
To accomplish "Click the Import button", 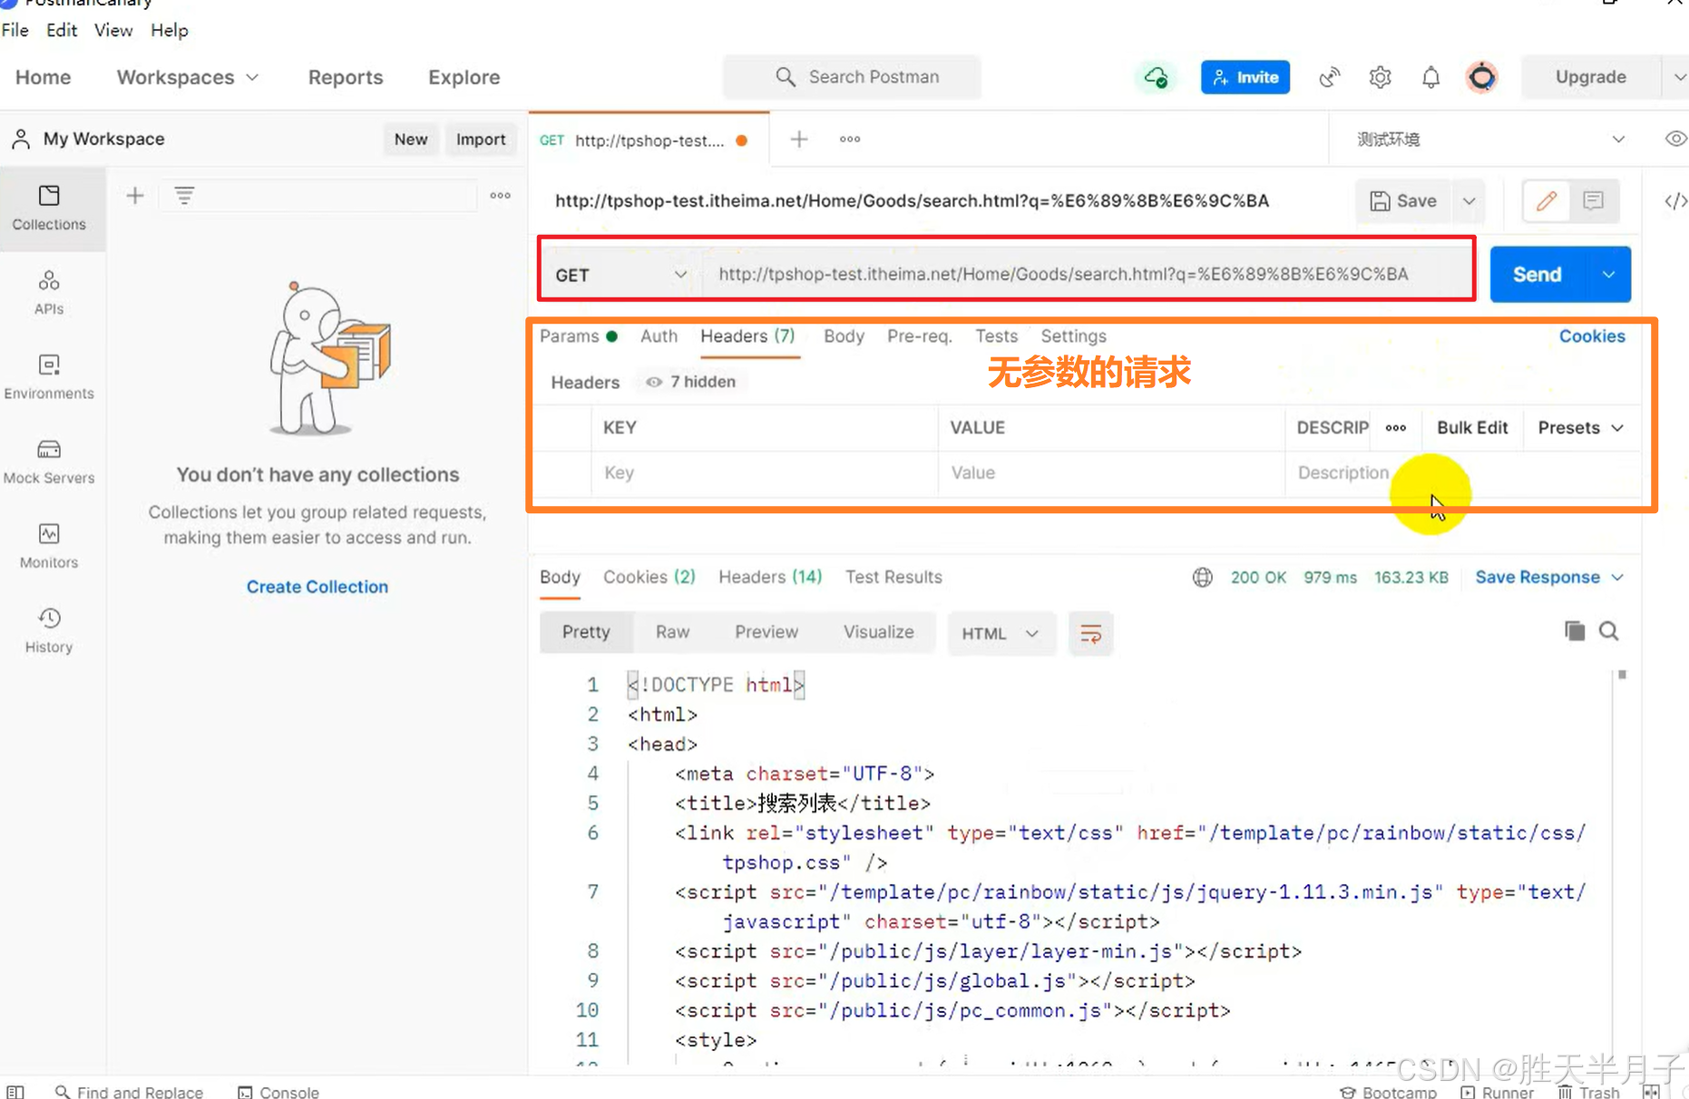I will coord(481,139).
